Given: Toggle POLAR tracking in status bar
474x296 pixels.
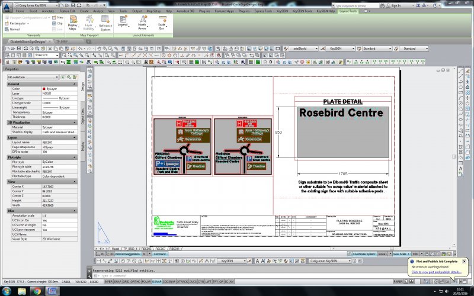Looking at the screenshot, I should (146, 282).
